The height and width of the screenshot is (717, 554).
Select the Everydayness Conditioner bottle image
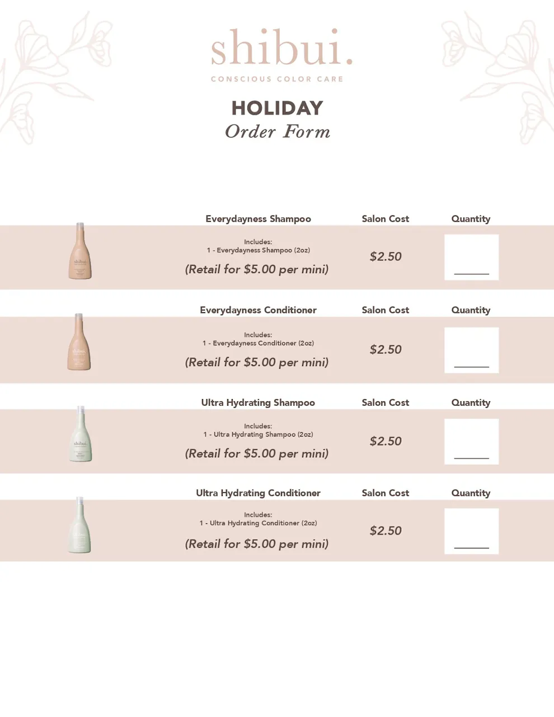click(79, 341)
